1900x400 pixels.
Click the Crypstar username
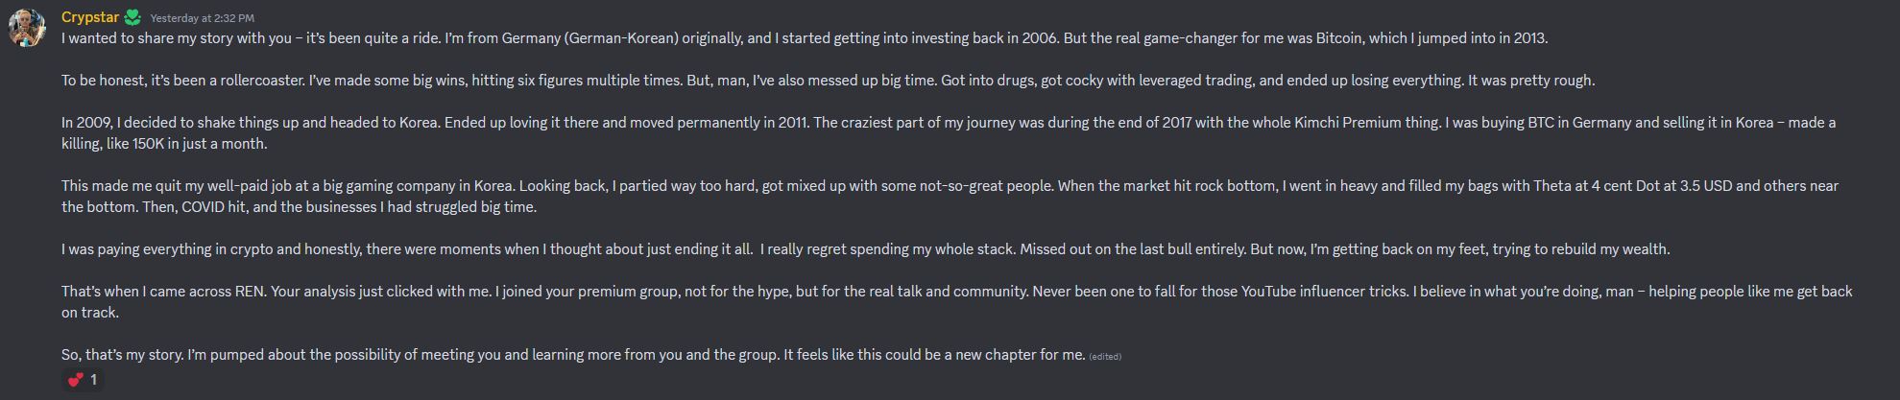[90, 17]
